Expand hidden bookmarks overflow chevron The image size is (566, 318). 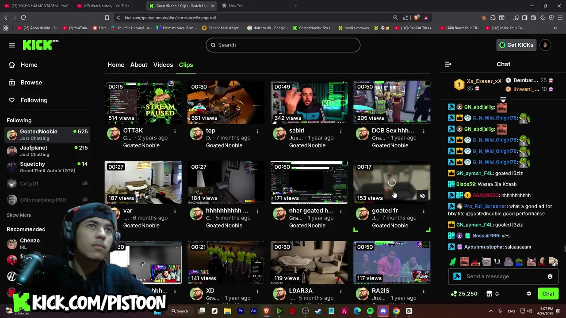555,28
